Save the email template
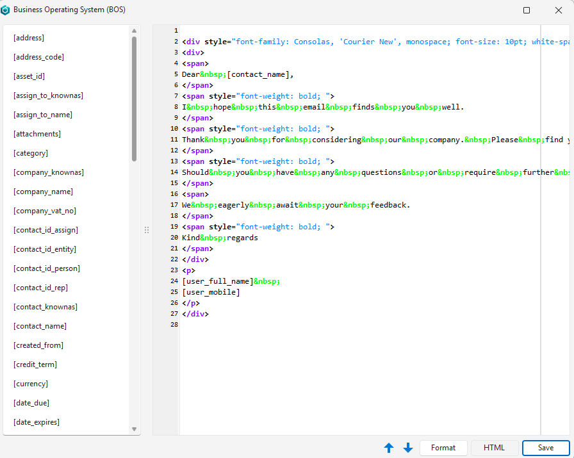 [x=546, y=448]
